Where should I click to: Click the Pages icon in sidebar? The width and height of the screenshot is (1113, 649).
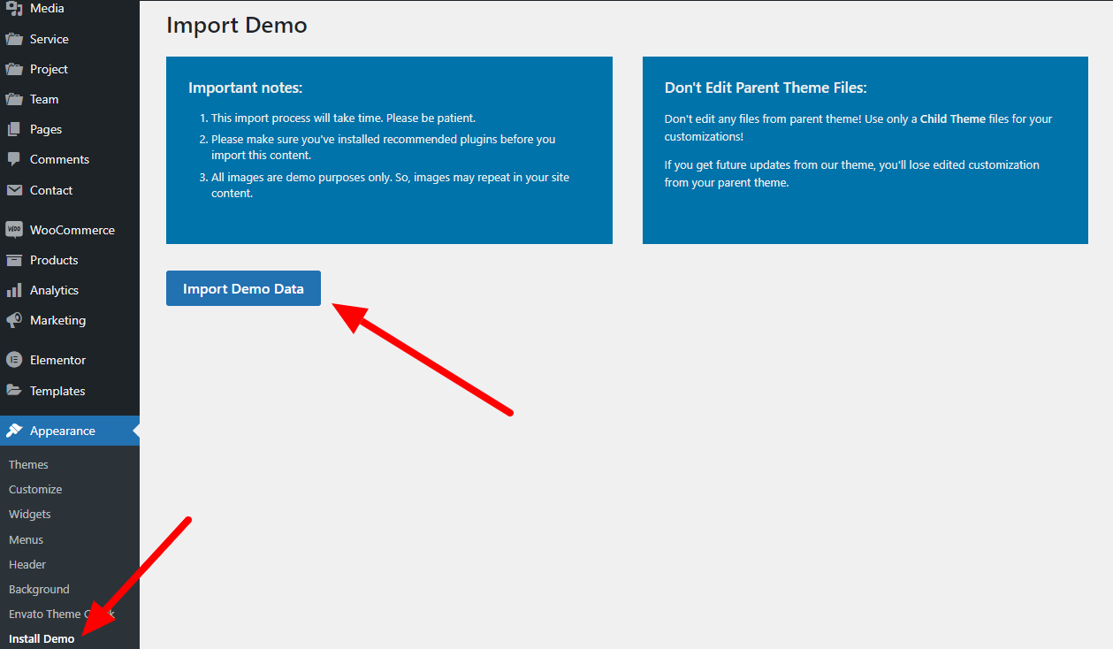tap(14, 129)
